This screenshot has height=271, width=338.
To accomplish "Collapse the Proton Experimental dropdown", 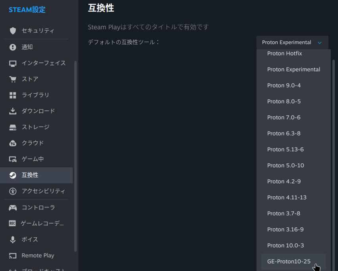I will coord(292,43).
